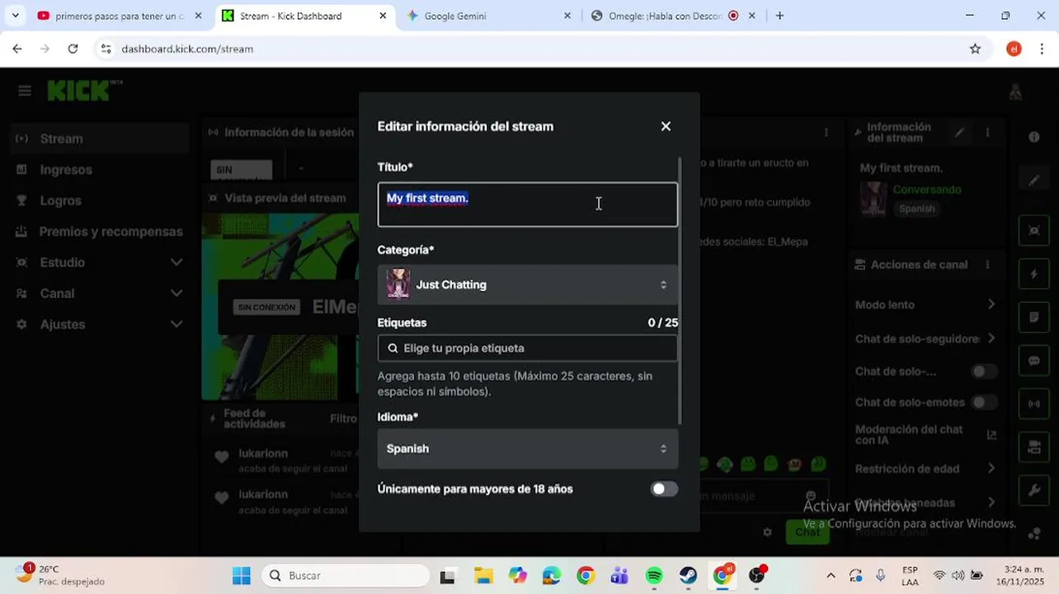Click the document icon in right toolbar
The height and width of the screenshot is (594, 1059).
point(1033,317)
